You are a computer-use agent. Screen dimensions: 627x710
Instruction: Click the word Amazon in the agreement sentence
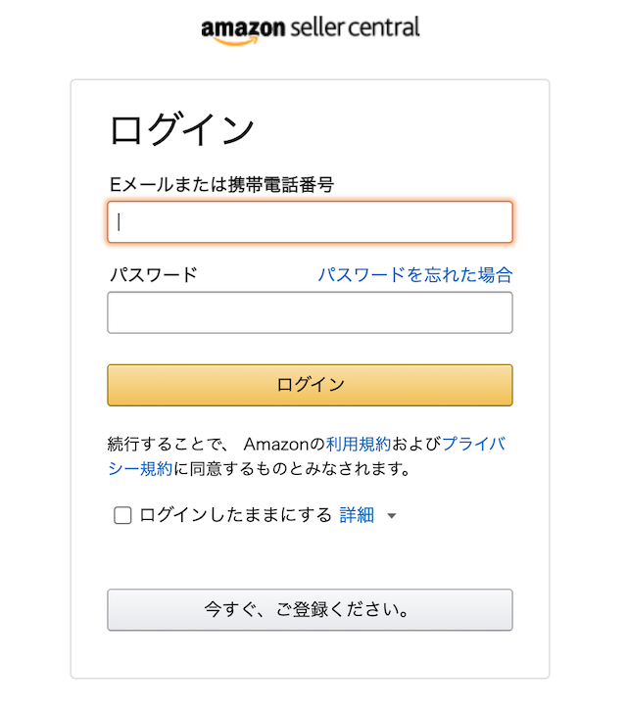coord(276,444)
